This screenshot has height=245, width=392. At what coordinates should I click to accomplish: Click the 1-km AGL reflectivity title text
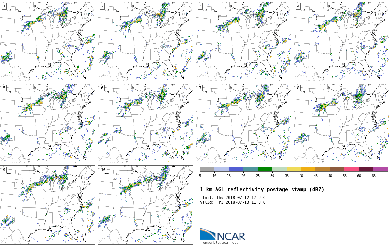[262, 190]
